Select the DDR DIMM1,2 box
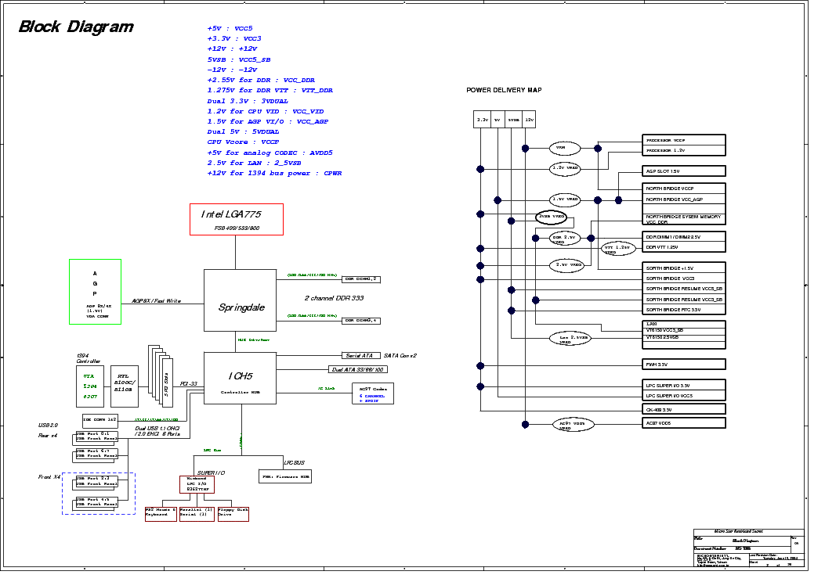The height and width of the screenshot is (582, 825). pos(361,279)
